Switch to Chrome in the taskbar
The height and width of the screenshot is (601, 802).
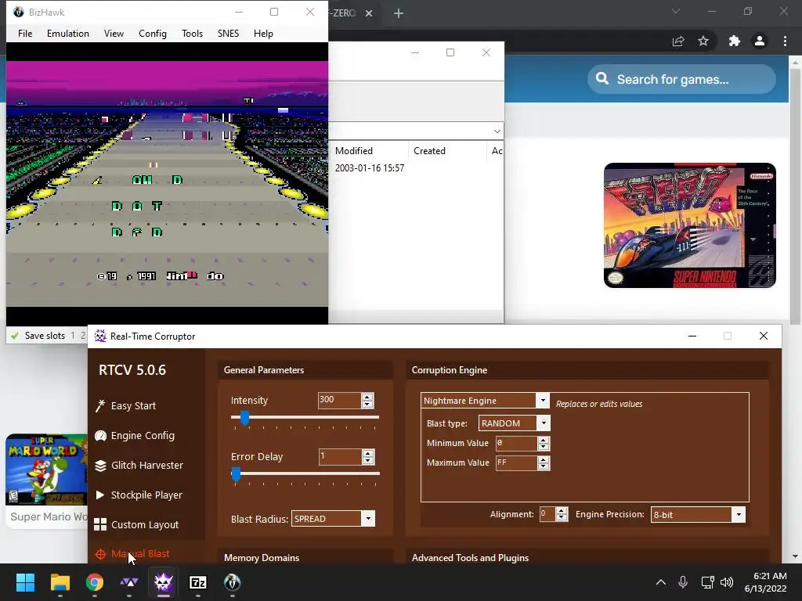coord(95,582)
